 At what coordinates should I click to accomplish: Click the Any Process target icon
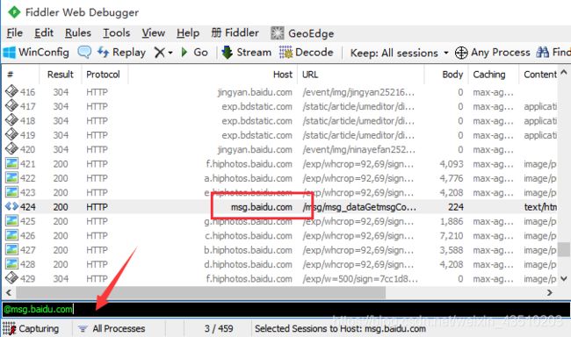tap(461, 53)
